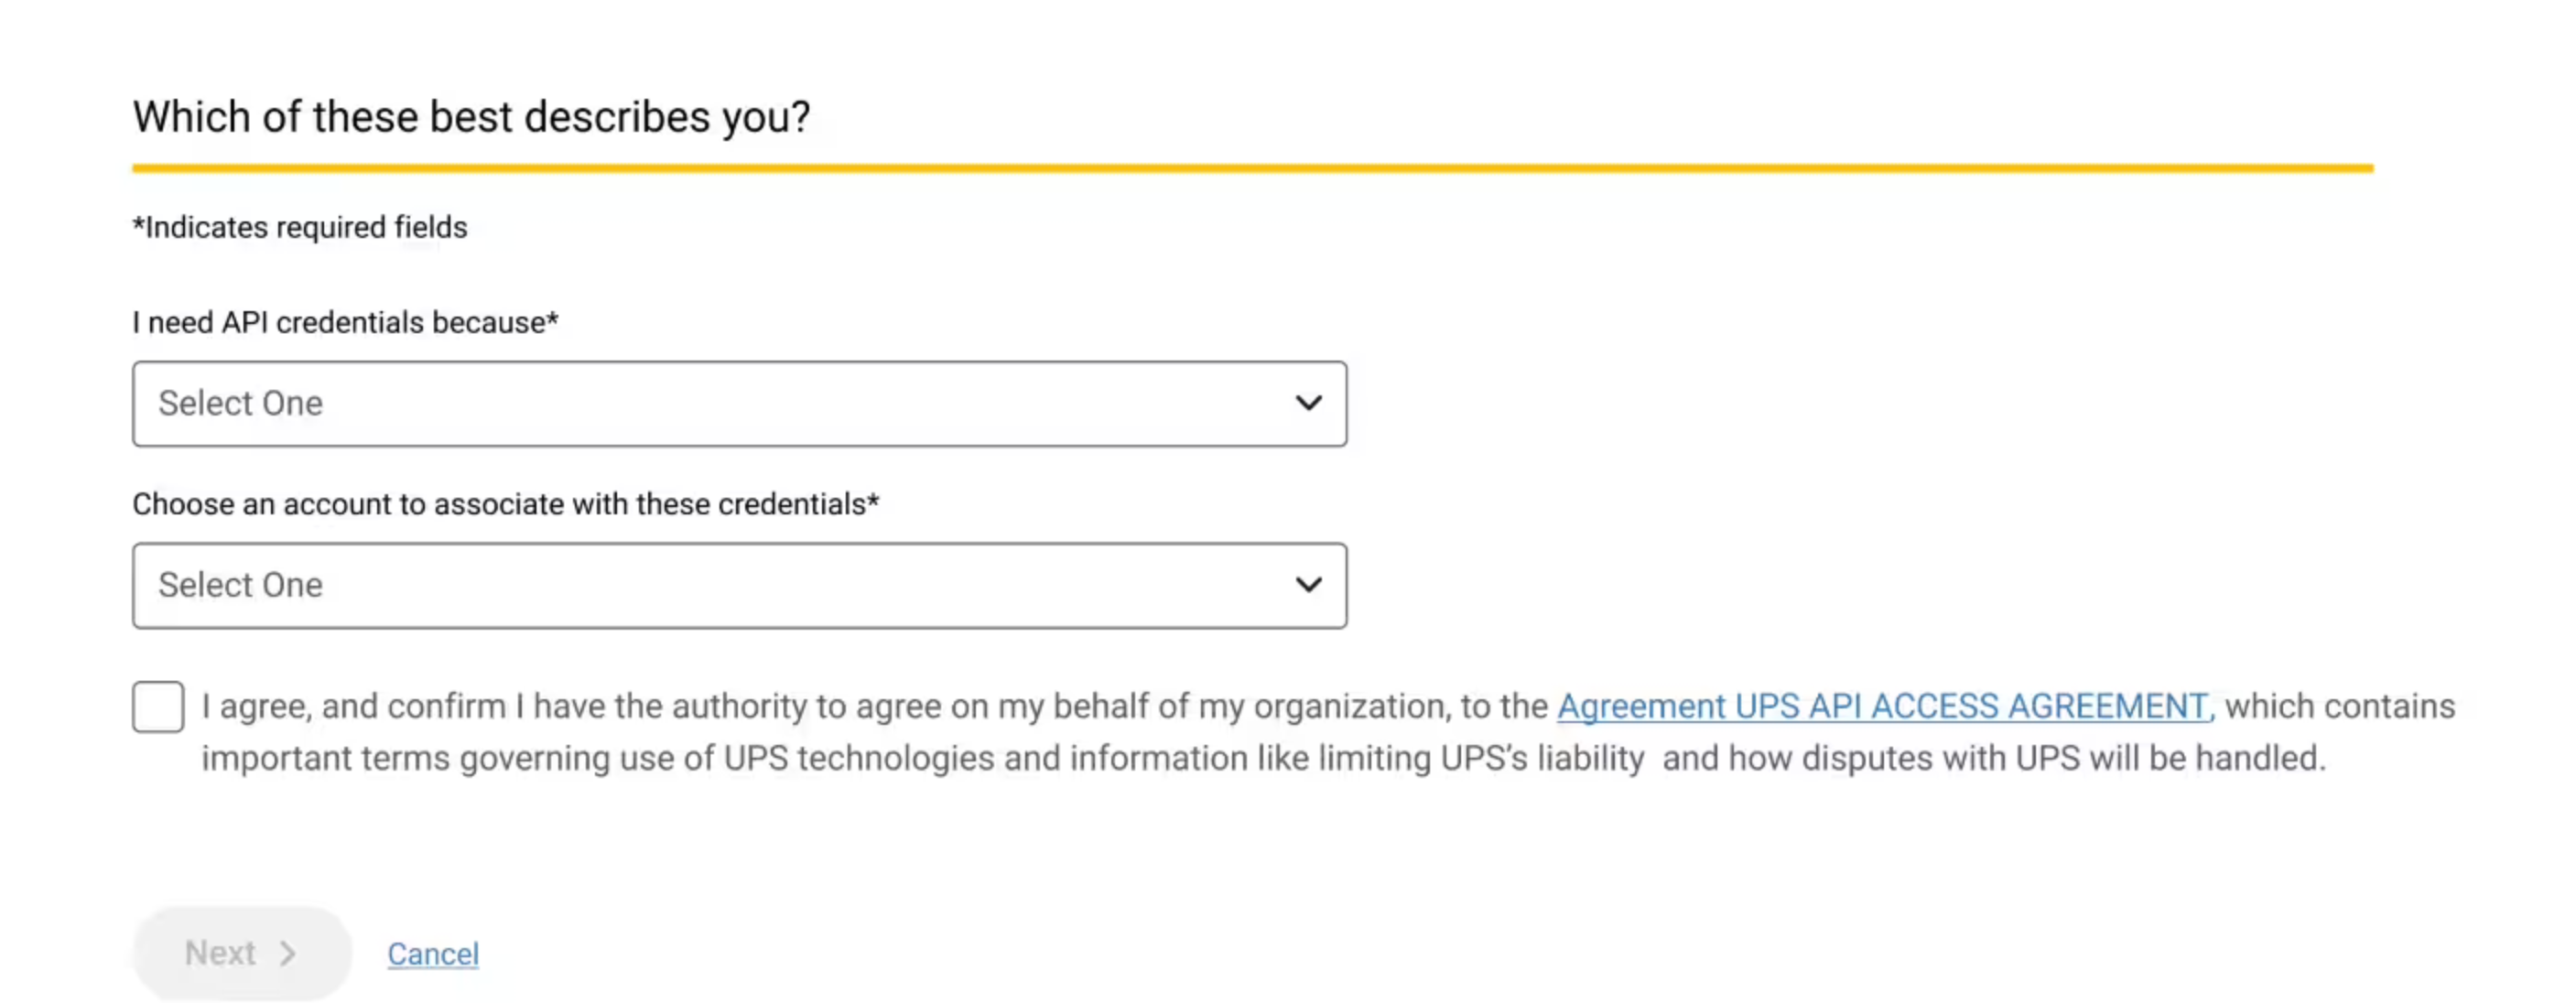This screenshot has height=1003, width=2576.
Task: Click 'Select One' placeholder in first combo box
Action: tap(240, 403)
